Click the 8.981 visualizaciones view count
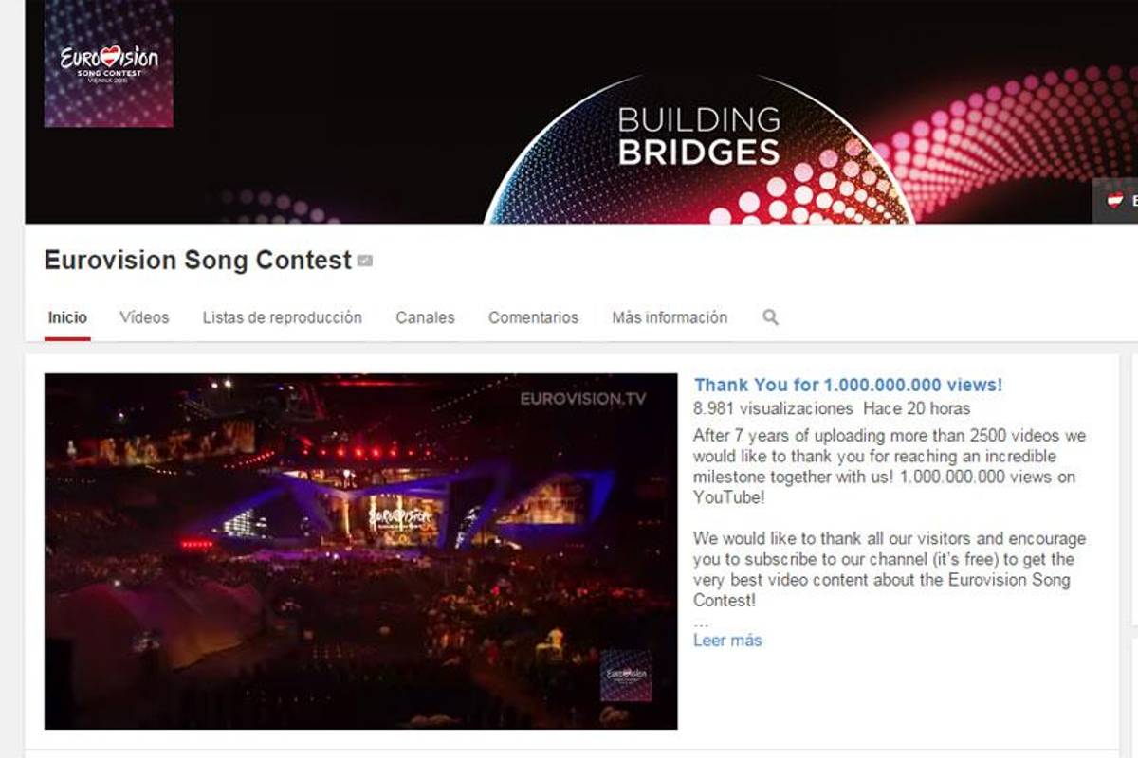1138x758 pixels. pyautogui.click(x=773, y=409)
